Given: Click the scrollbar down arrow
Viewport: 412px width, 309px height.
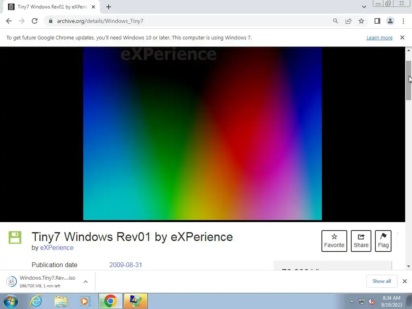Looking at the screenshot, I should pos(408,266).
